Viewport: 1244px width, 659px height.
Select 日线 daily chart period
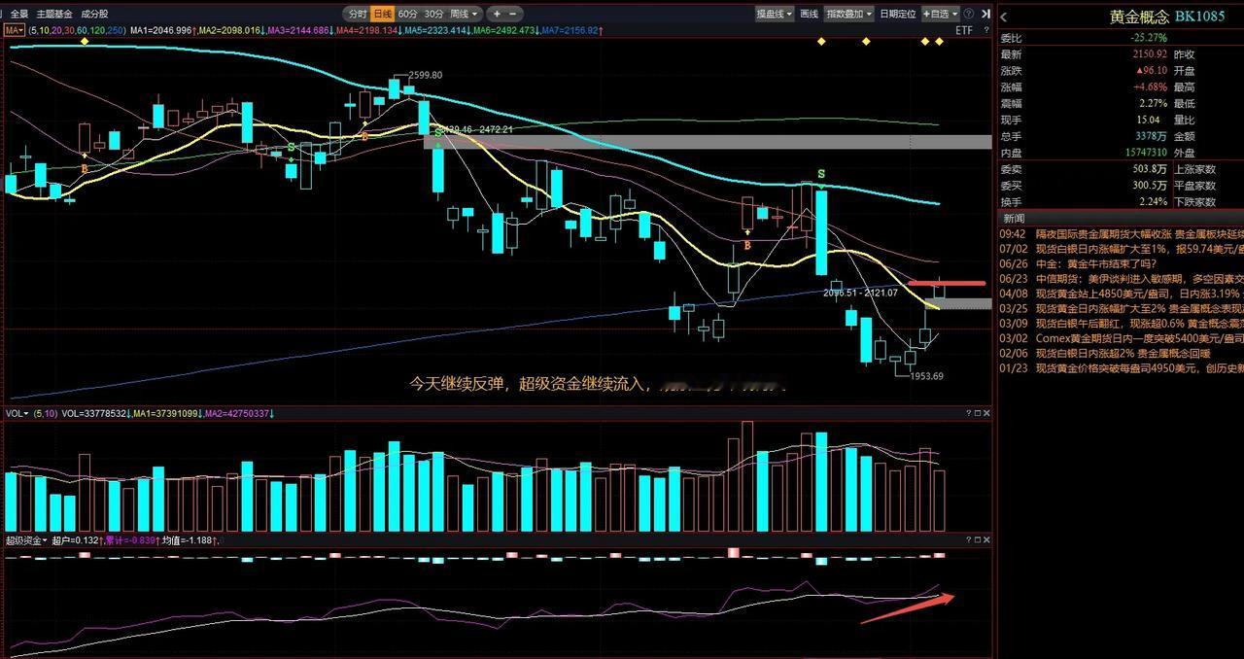[x=382, y=14]
